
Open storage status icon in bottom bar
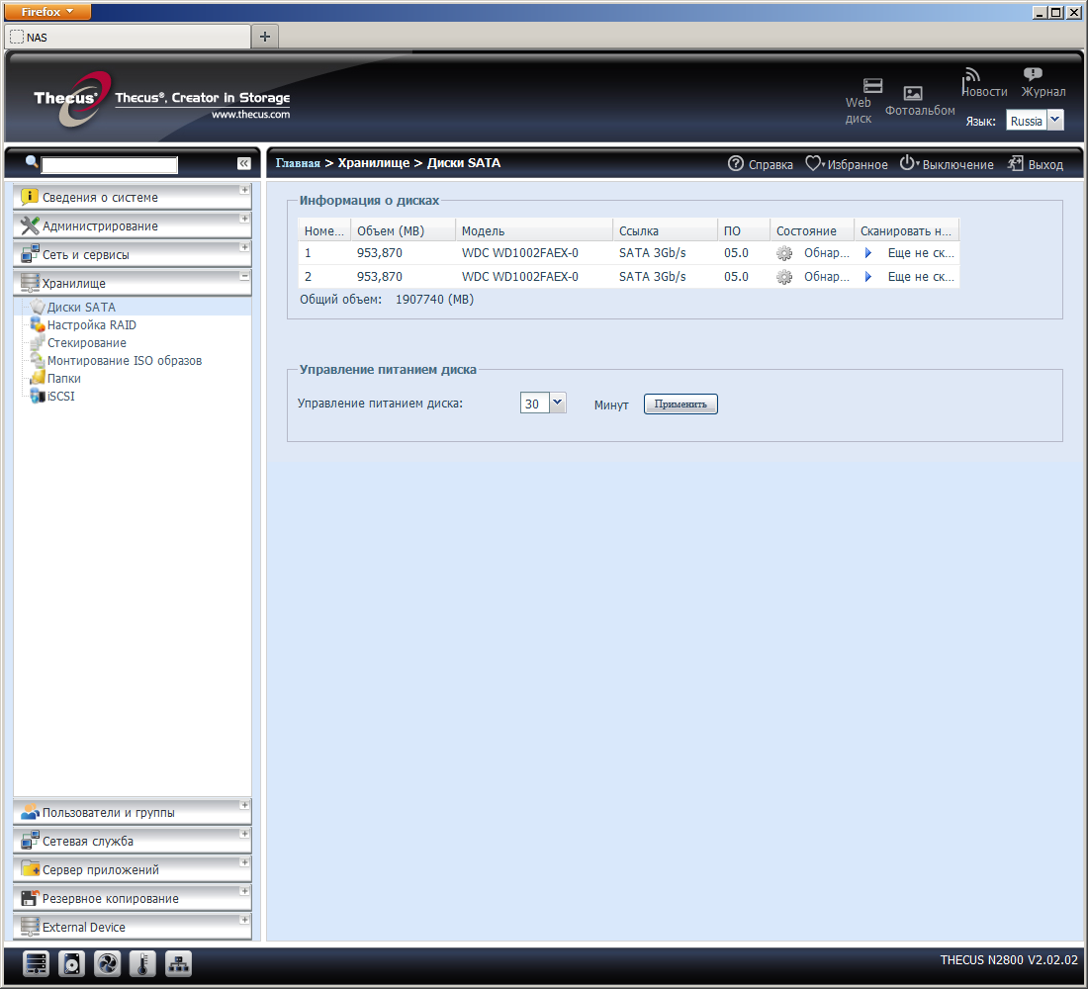click(x=36, y=963)
